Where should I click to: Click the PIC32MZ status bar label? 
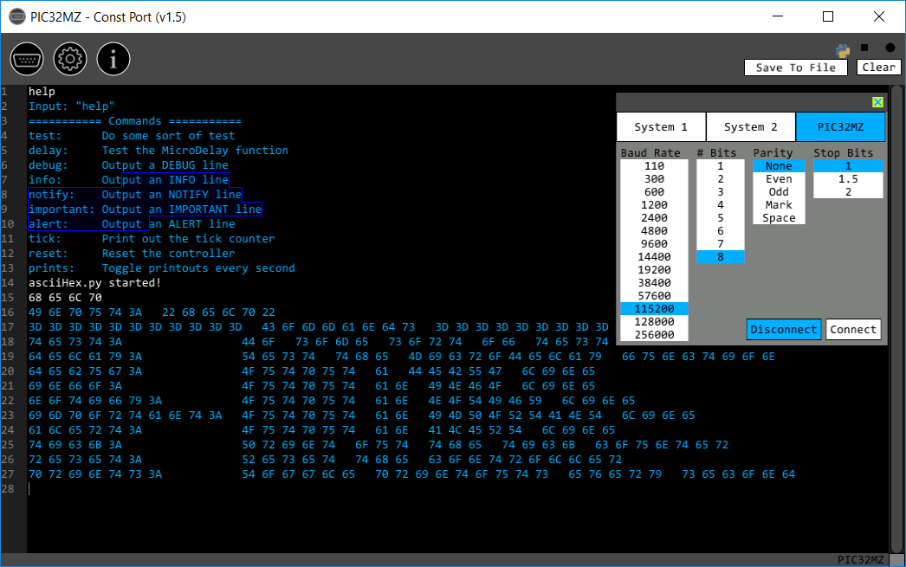pos(860,559)
